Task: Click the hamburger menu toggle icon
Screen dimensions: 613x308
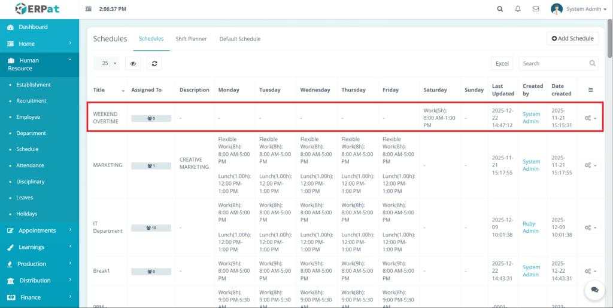Action: click(89, 9)
